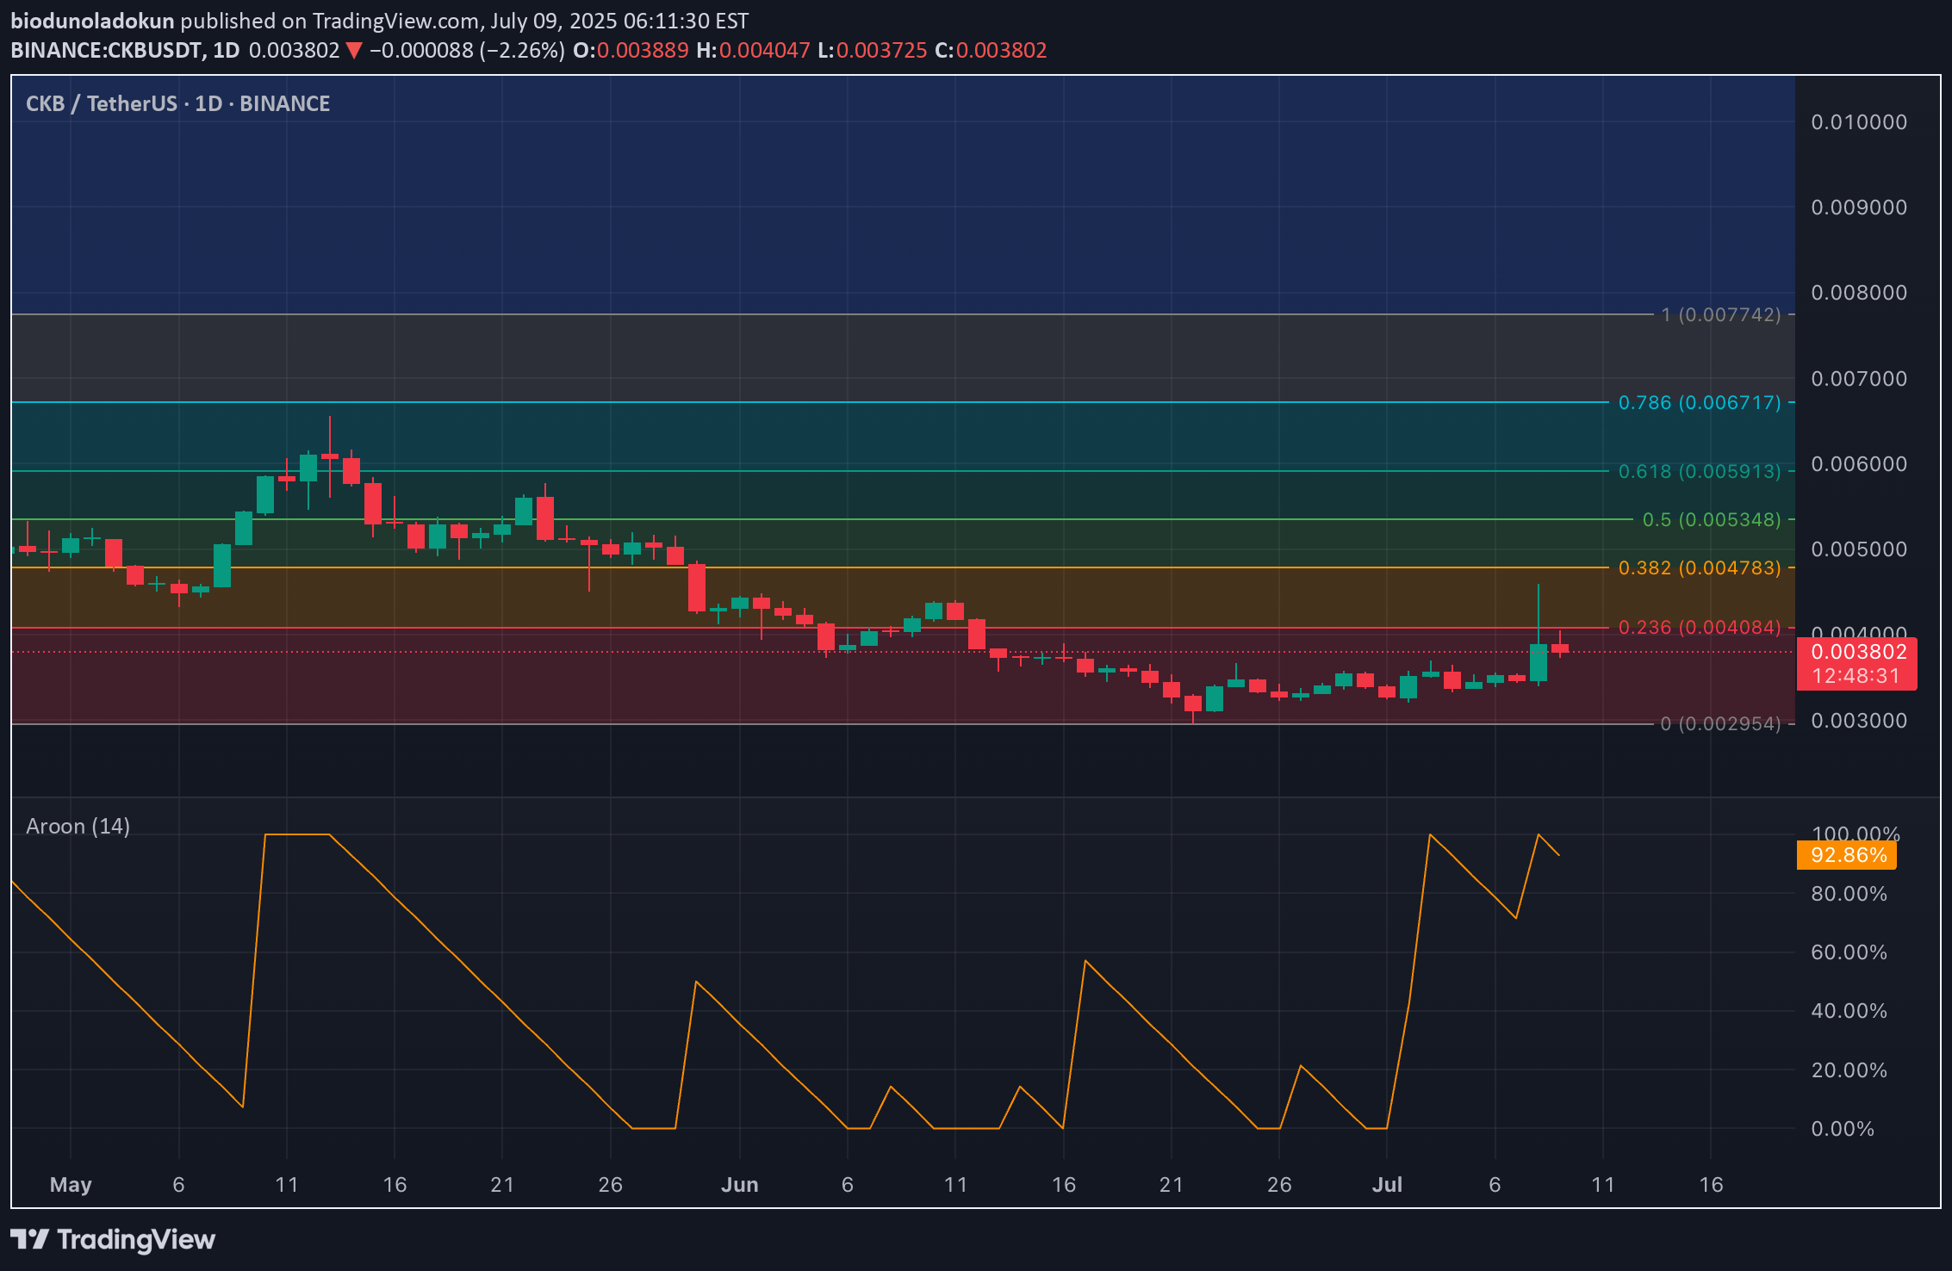Viewport: 1952px width, 1271px height.
Task: Click the 0.005000 price axis value
Action: (1859, 549)
